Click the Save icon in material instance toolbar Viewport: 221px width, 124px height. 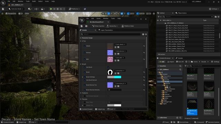(81, 26)
